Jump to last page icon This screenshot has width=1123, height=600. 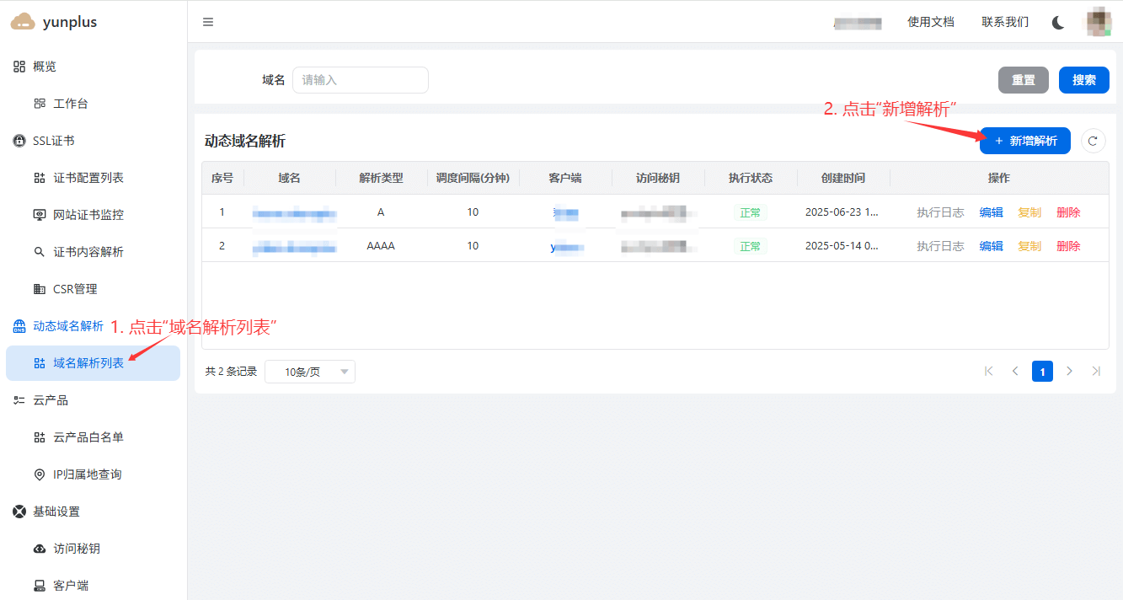pos(1096,371)
